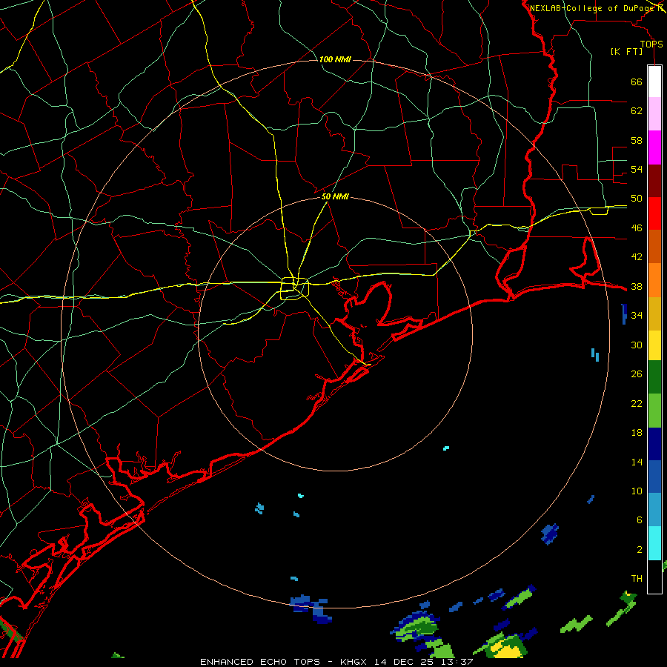Click the "10" legend value

click(x=637, y=491)
